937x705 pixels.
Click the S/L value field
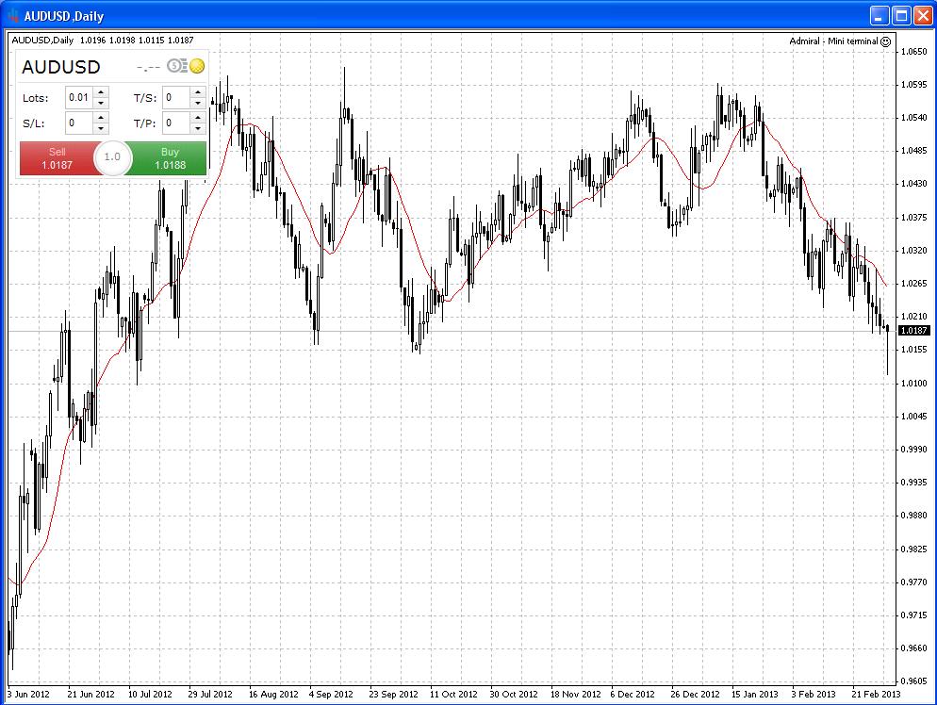pos(79,123)
